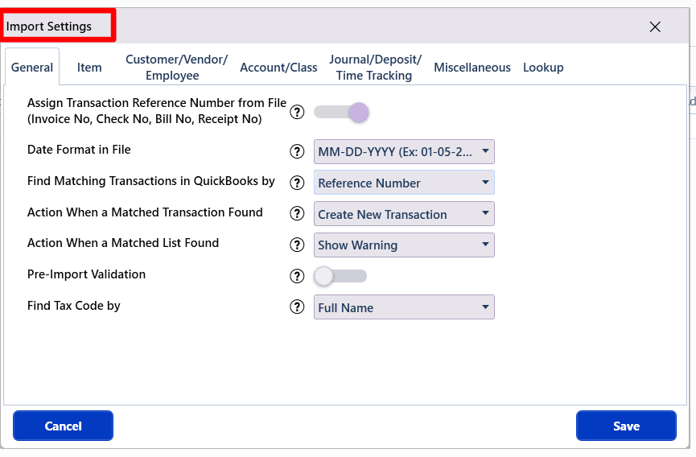Click the Cancel button

click(63, 426)
